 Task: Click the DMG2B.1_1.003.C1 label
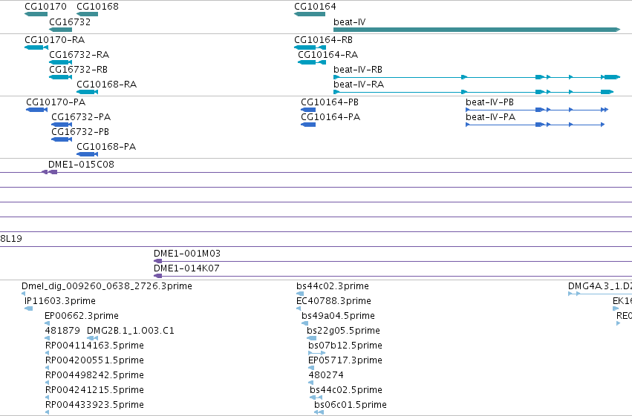pyautogui.click(x=131, y=330)
